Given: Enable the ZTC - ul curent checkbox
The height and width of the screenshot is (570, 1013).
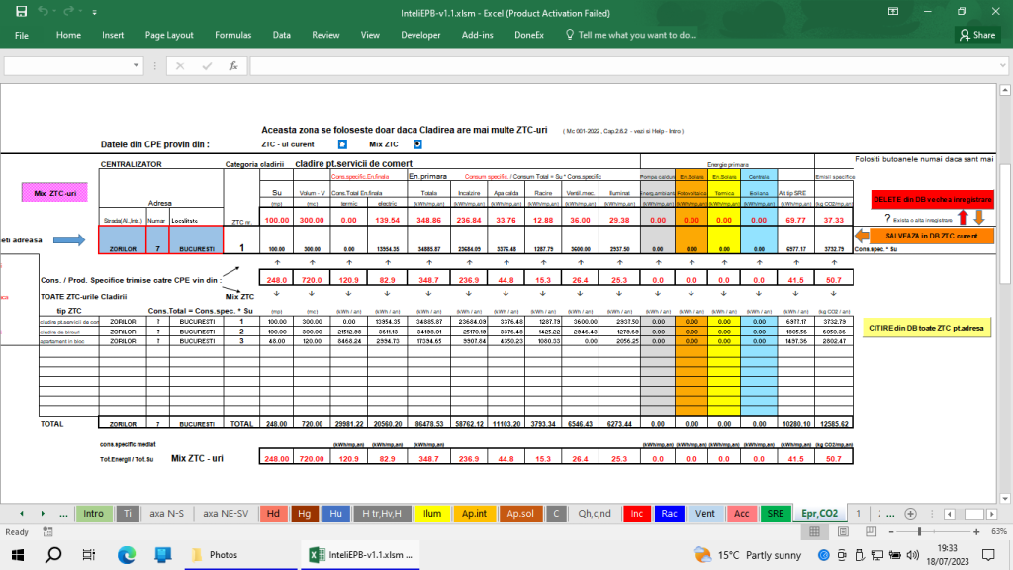Looking at the screenshot, I should 340,143.
